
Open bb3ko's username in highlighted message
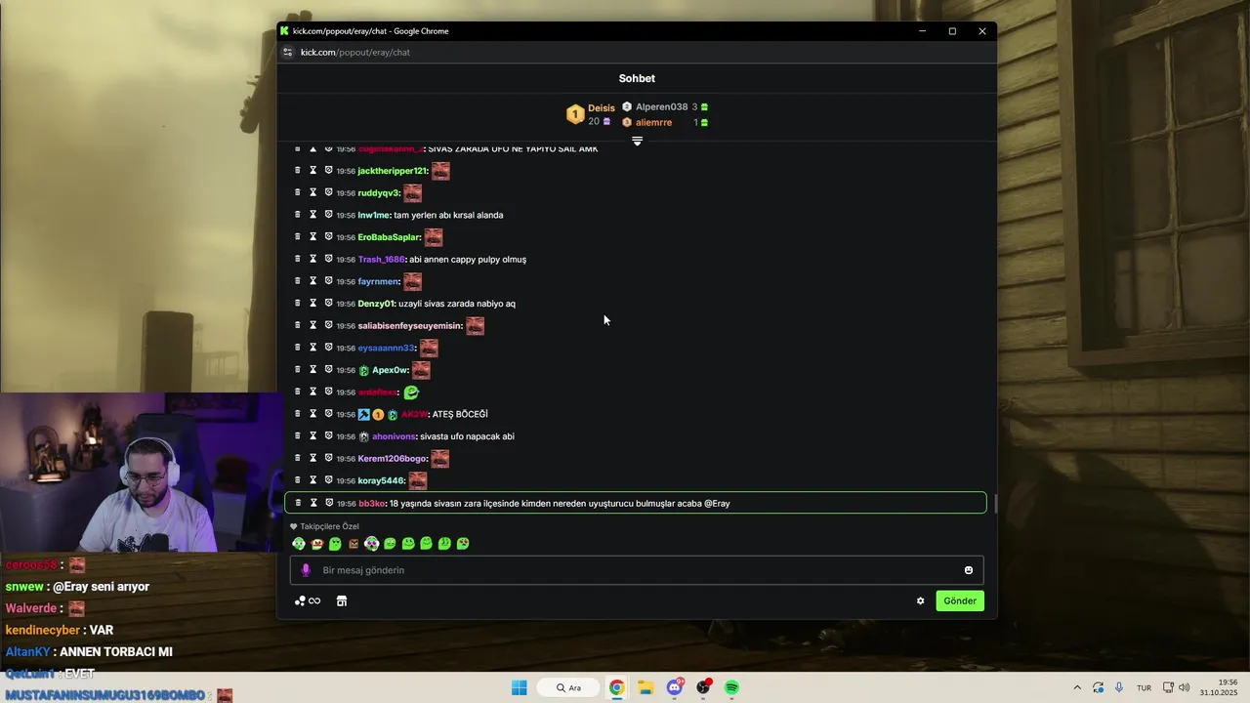tap(371, 504)
